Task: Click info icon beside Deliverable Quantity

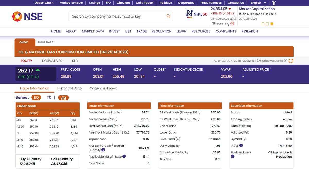Action: 103,150
